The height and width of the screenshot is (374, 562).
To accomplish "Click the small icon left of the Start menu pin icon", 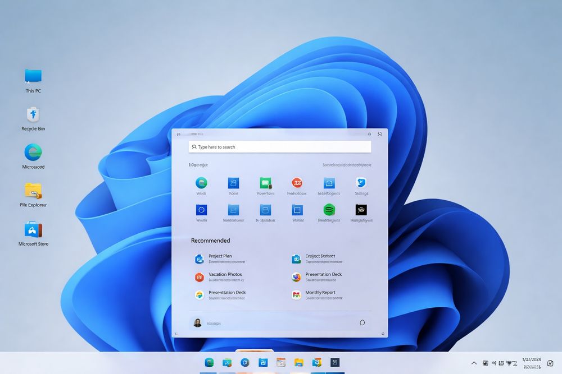I will pos(369,134).
